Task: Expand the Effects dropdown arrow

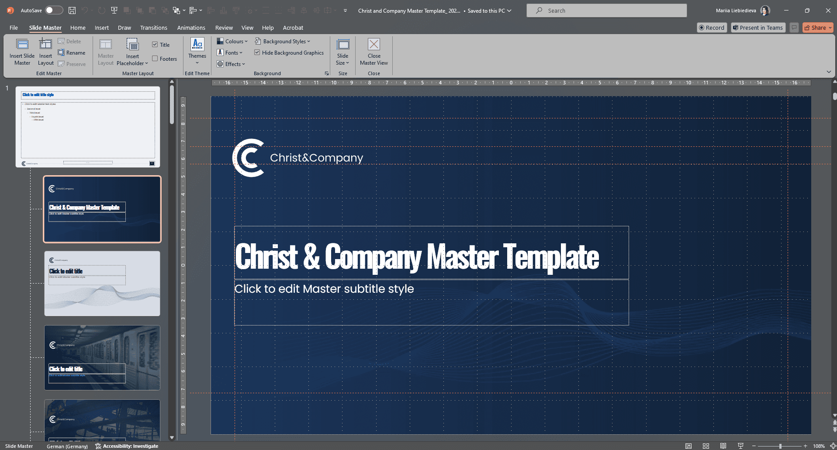Action: (x=243, y=64)
